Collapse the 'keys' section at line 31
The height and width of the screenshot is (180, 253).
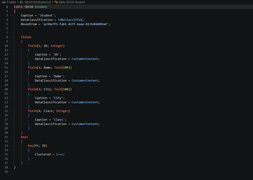[11, 137]
